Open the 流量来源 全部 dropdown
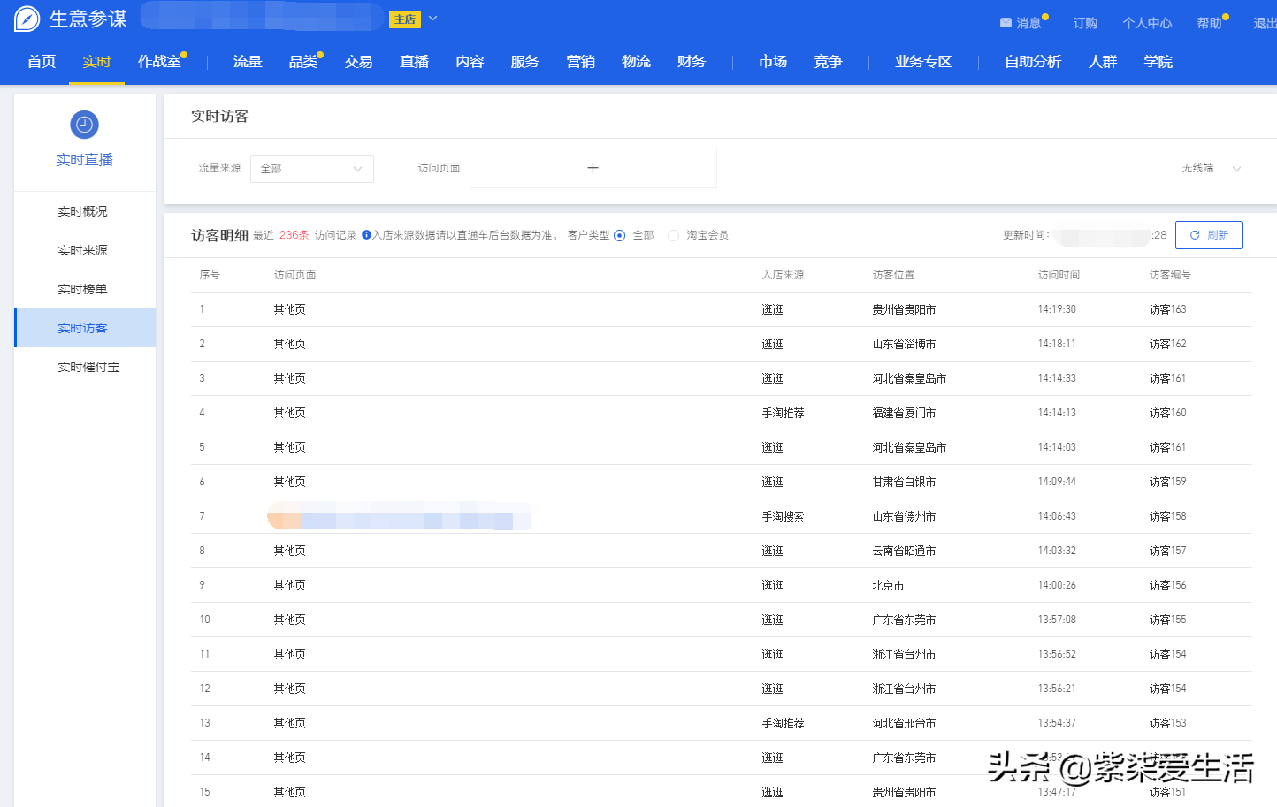The width and height of the screenshot is (1277, 807). click(x=312, y=169)
